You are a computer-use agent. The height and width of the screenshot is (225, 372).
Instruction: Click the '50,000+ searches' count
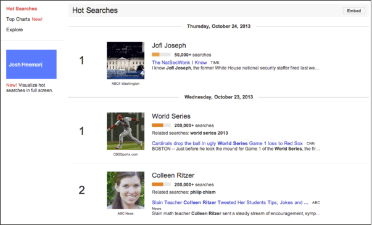click(192, 55)
